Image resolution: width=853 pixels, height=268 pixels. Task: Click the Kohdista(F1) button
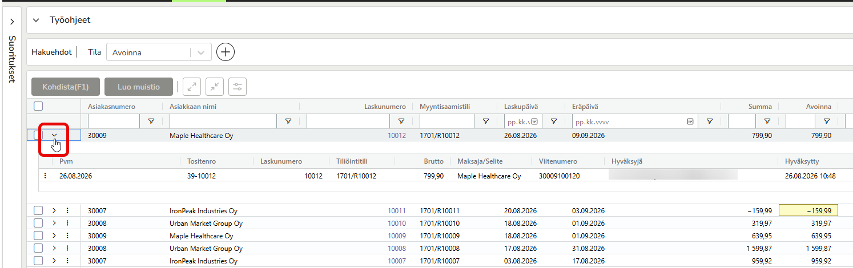[66, 87]
